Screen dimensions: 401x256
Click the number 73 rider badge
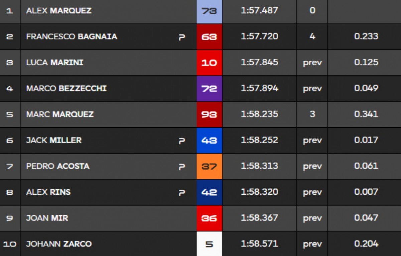210,11
